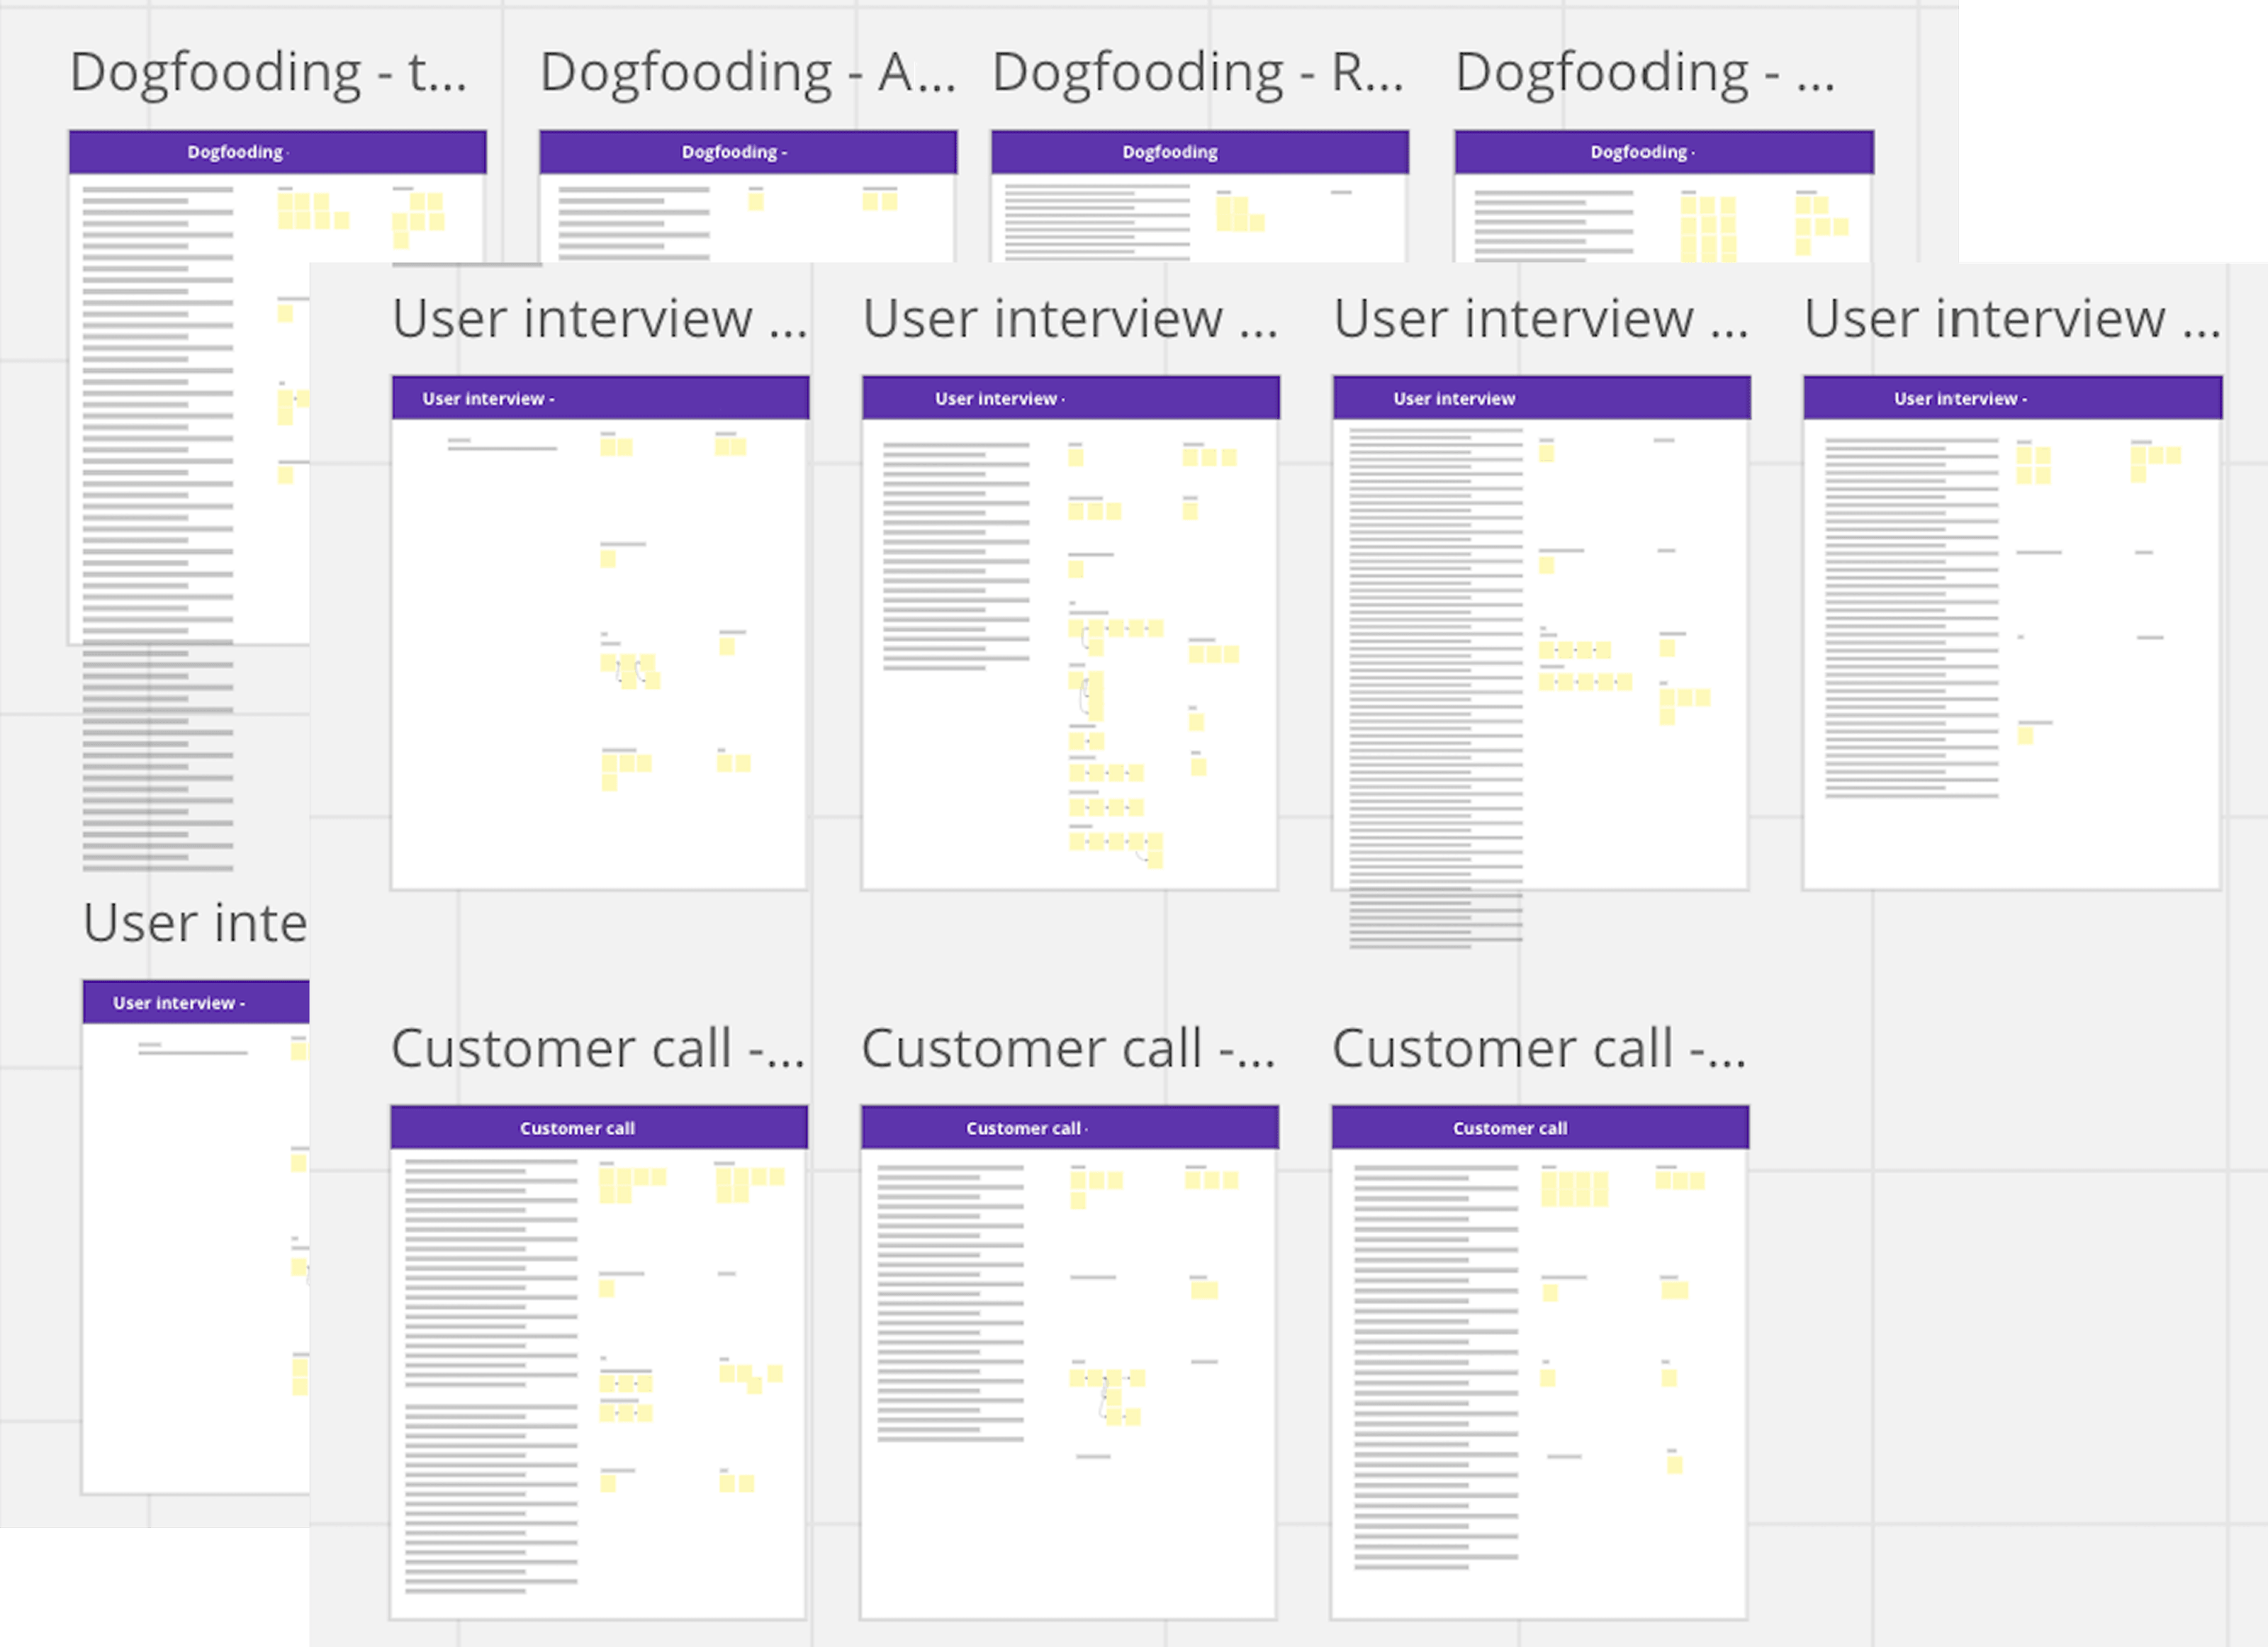Click the "Dogfooding - R..." frame title
Viewport: 2268px width, 1647px height.
coord(1198,73)
